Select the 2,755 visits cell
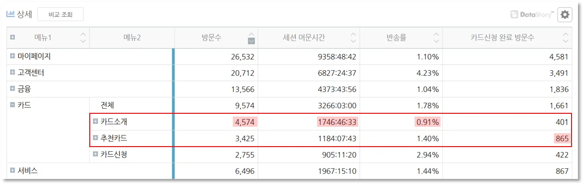The width and height of the screenshot is (584, 185). tap(245, 154)
